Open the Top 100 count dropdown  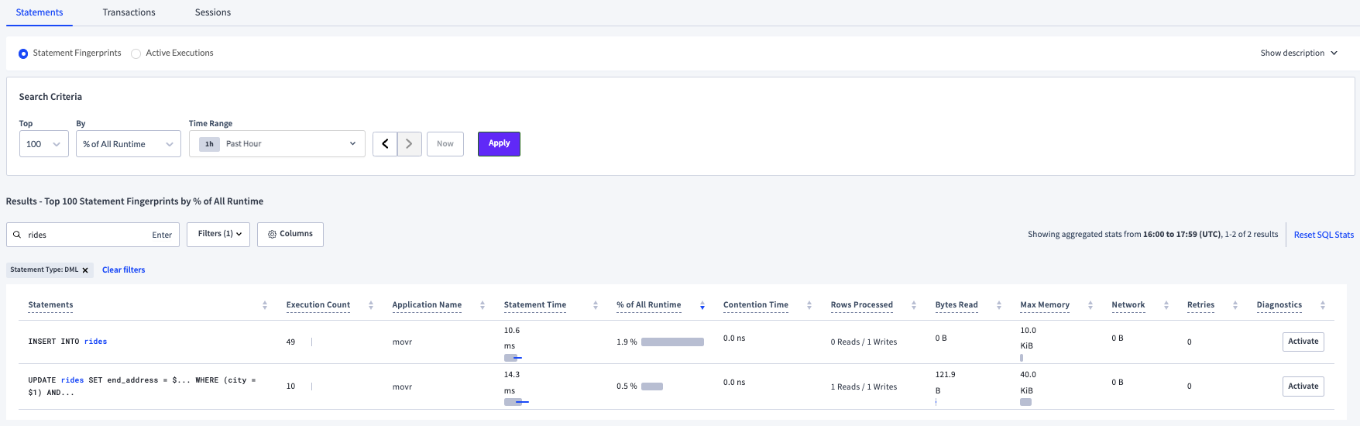[x=44, y=144]
